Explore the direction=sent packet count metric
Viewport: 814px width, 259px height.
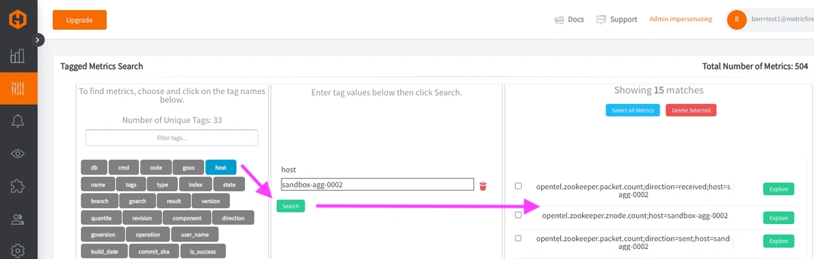pyautogui.click(x=779, y=241)
